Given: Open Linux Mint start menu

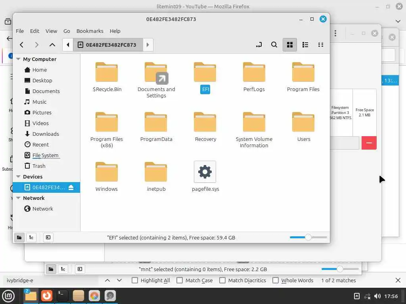Looking at the screenshot, I should (8, 296).
